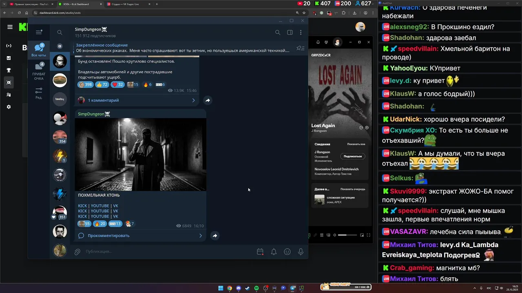
Task: Open the teeisy chat avatar
Action: 60,99
